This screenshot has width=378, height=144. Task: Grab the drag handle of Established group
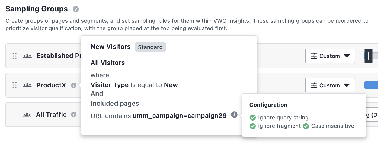tap(15, 56)
